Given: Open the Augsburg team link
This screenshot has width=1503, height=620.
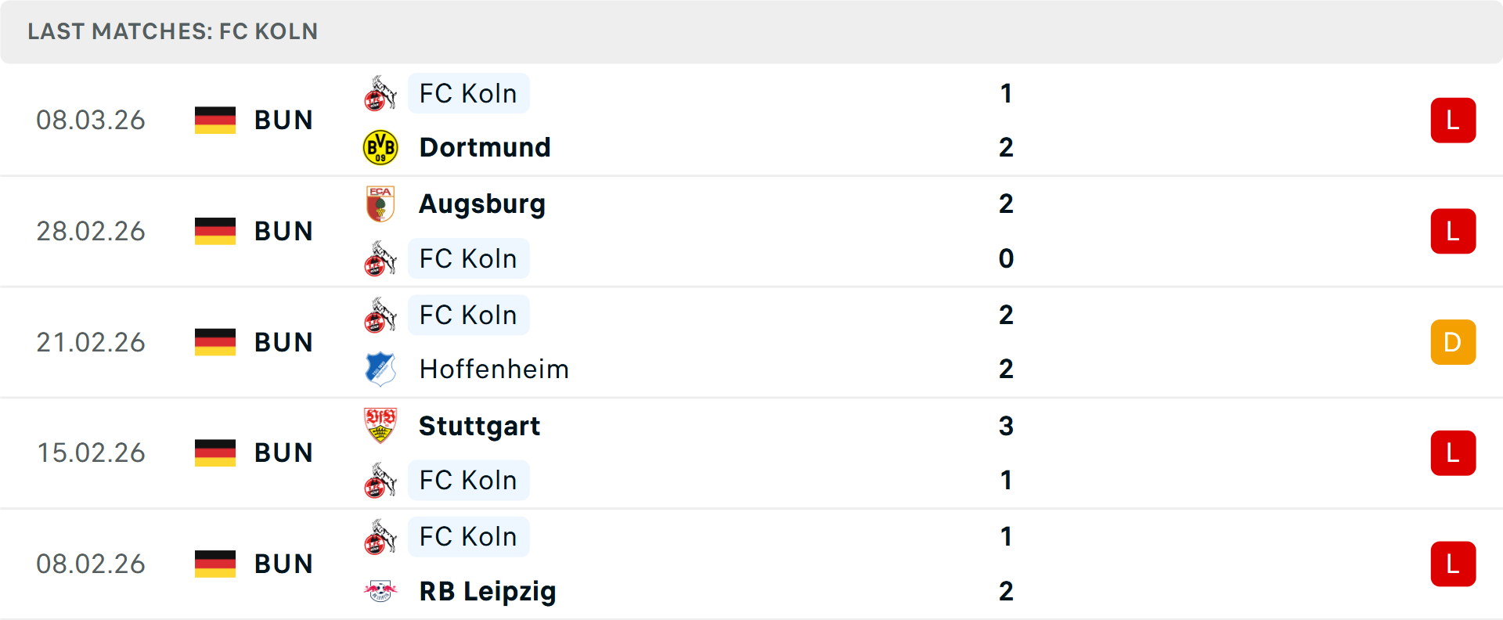Looking at the screenshot, I should (482, 204).
